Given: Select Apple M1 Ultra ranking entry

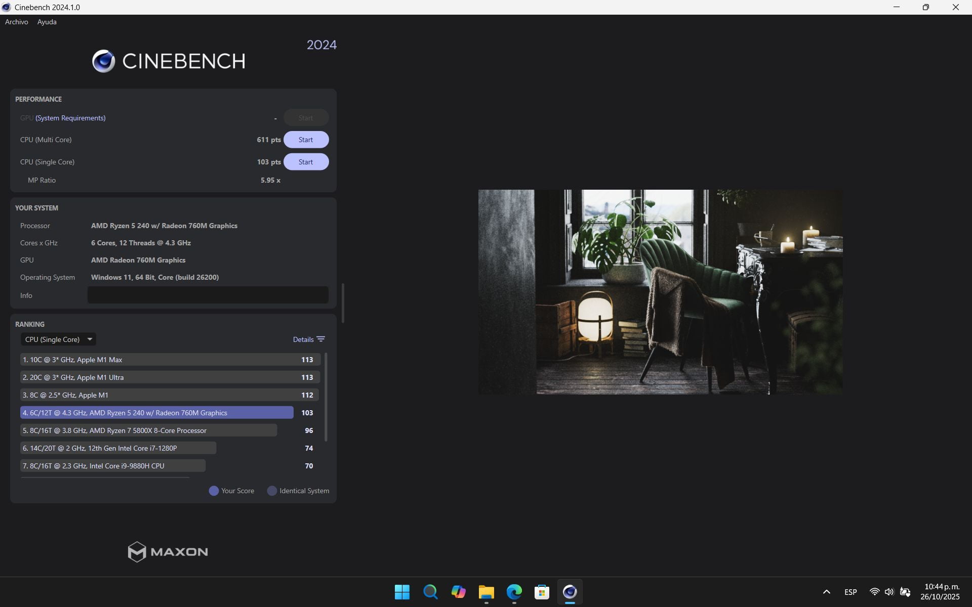Looking at the screenshot, I should pos(170,377).
